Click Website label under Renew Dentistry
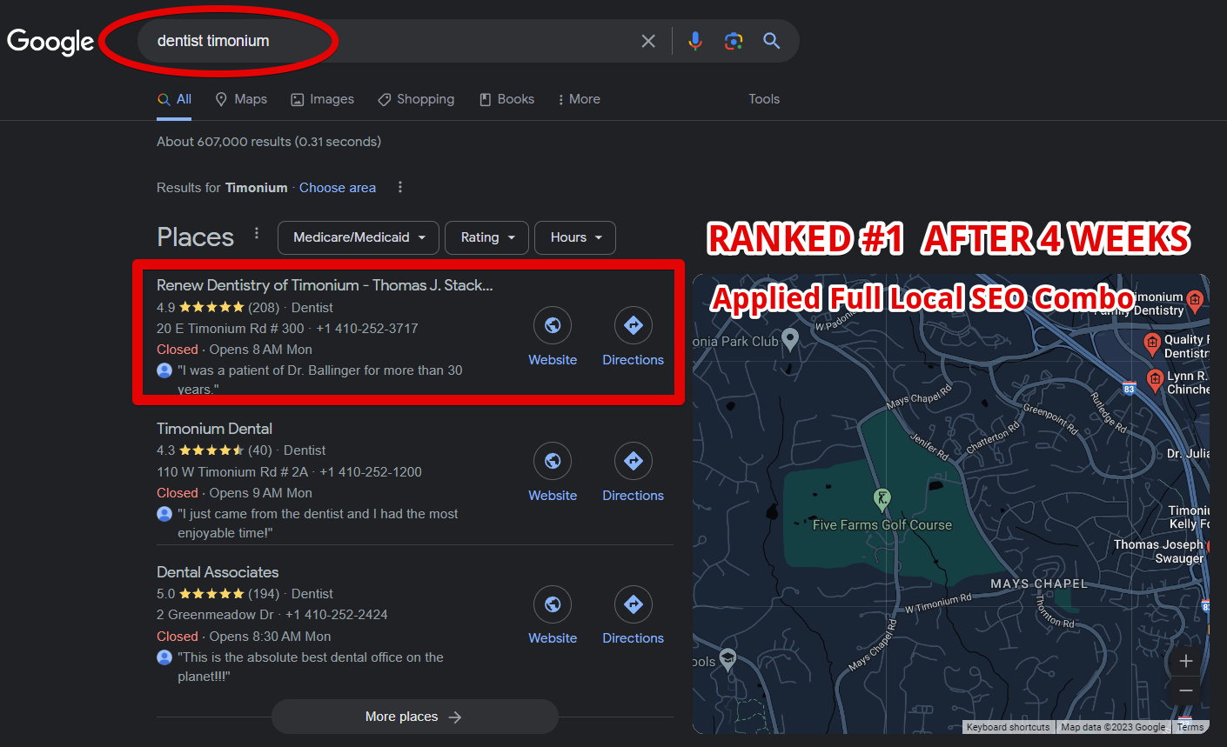1227x747 pixels. [x=553, y=360]
